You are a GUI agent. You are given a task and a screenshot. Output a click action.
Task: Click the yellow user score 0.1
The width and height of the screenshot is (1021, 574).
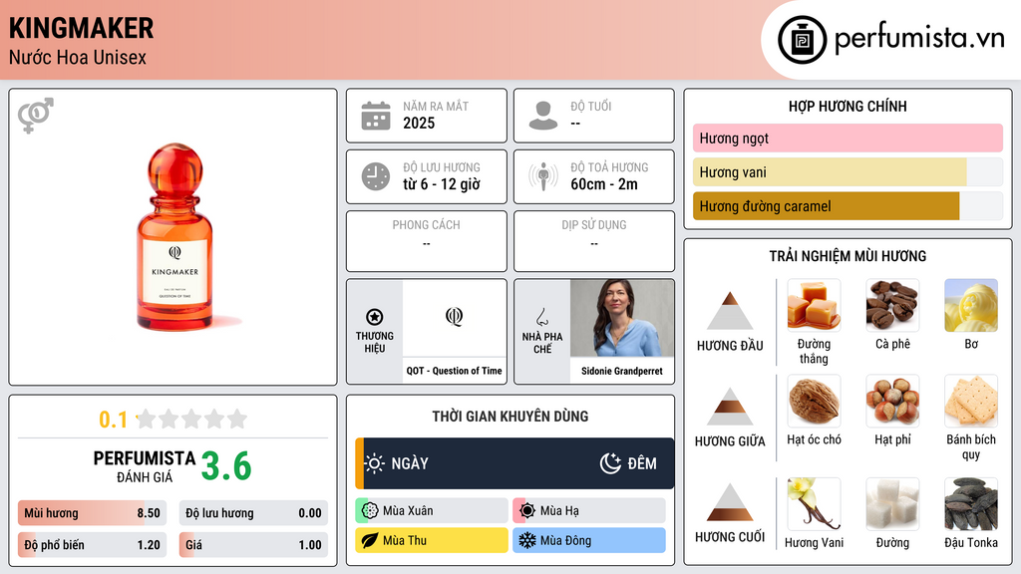(114, 420)
